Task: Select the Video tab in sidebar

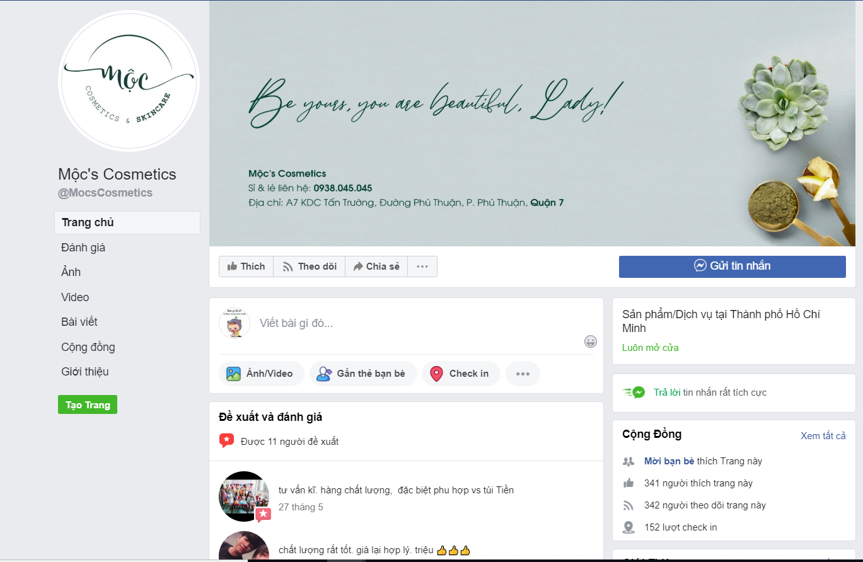Action: 75,297
